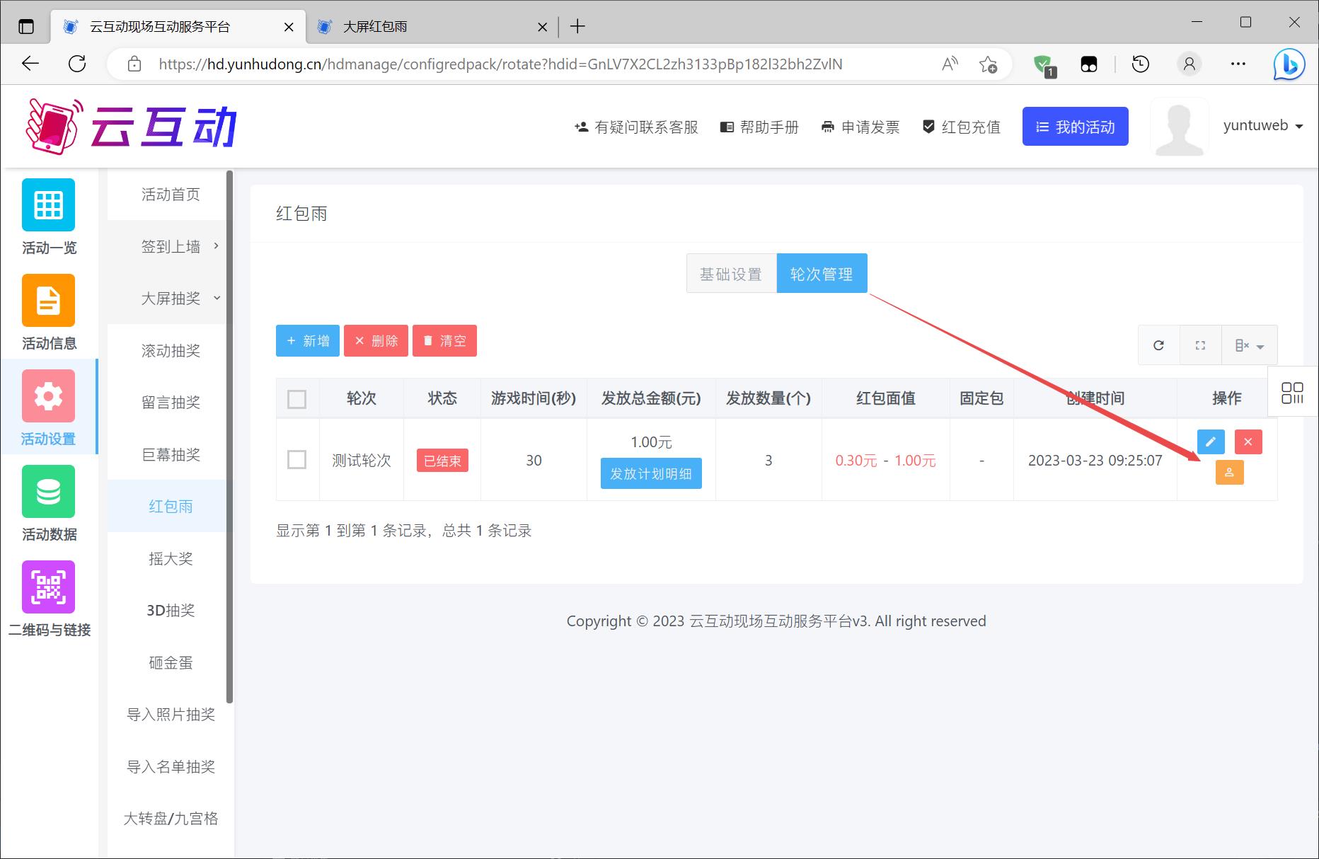Click the browser address bar URL
This screenshot has width=1319, height=859.
pos(500,64)
